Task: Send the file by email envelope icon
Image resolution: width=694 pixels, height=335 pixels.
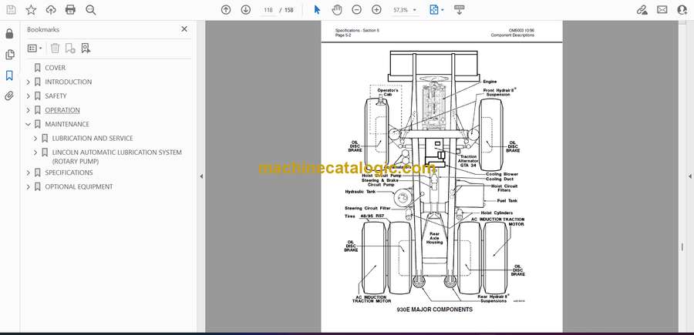Action: click(x=662, y=10)
